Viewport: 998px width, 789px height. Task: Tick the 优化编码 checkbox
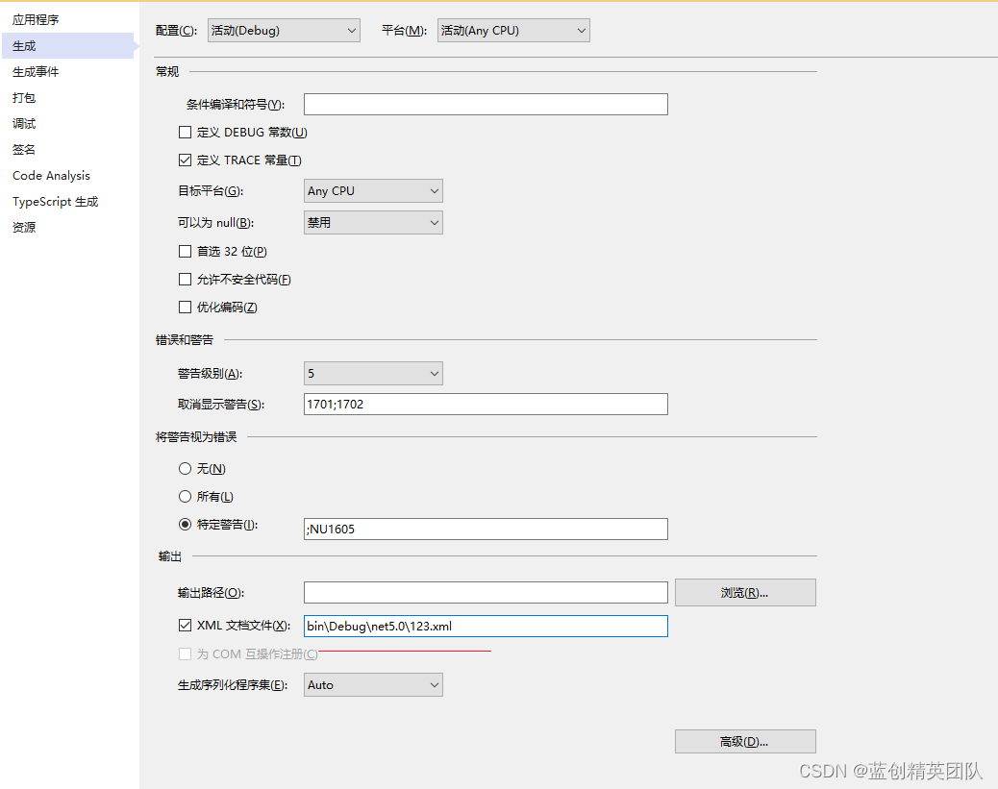tap(186, 308)
